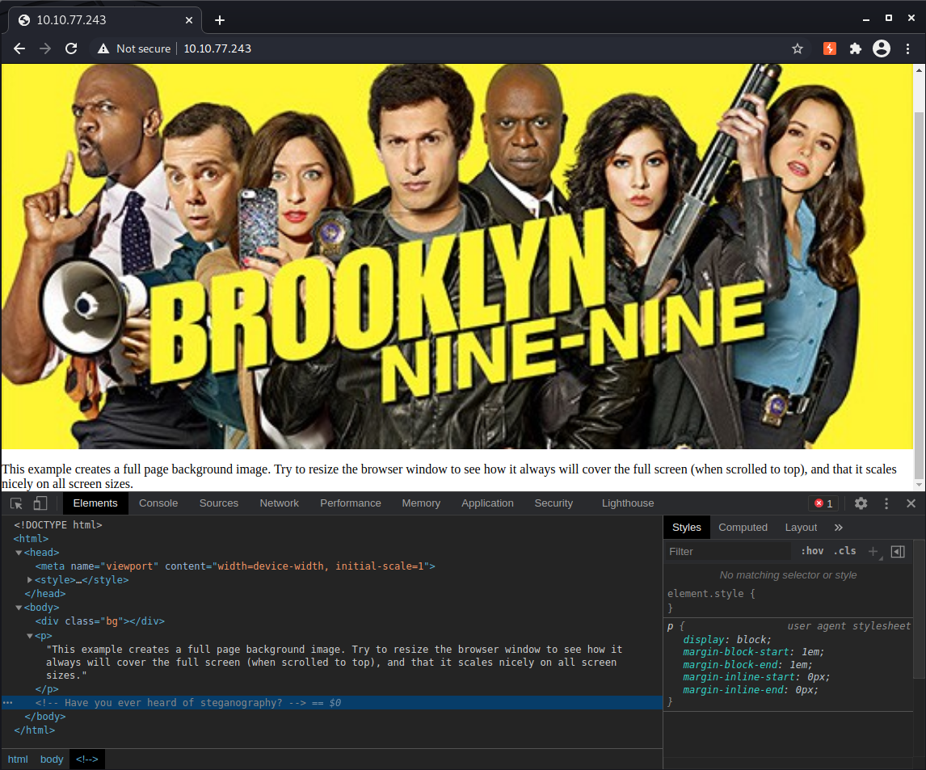This screenshot has height=770, width=926.
Task: Click the DOCTYPE html line
Action: click(x=58, y=525)
